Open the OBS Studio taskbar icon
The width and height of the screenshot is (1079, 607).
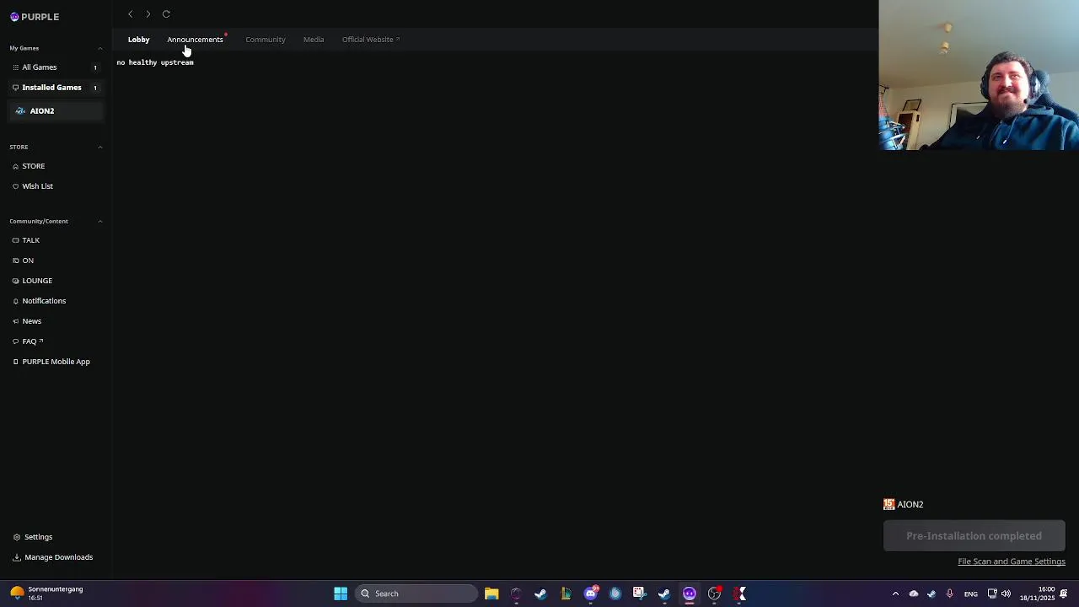pos(714,594)
